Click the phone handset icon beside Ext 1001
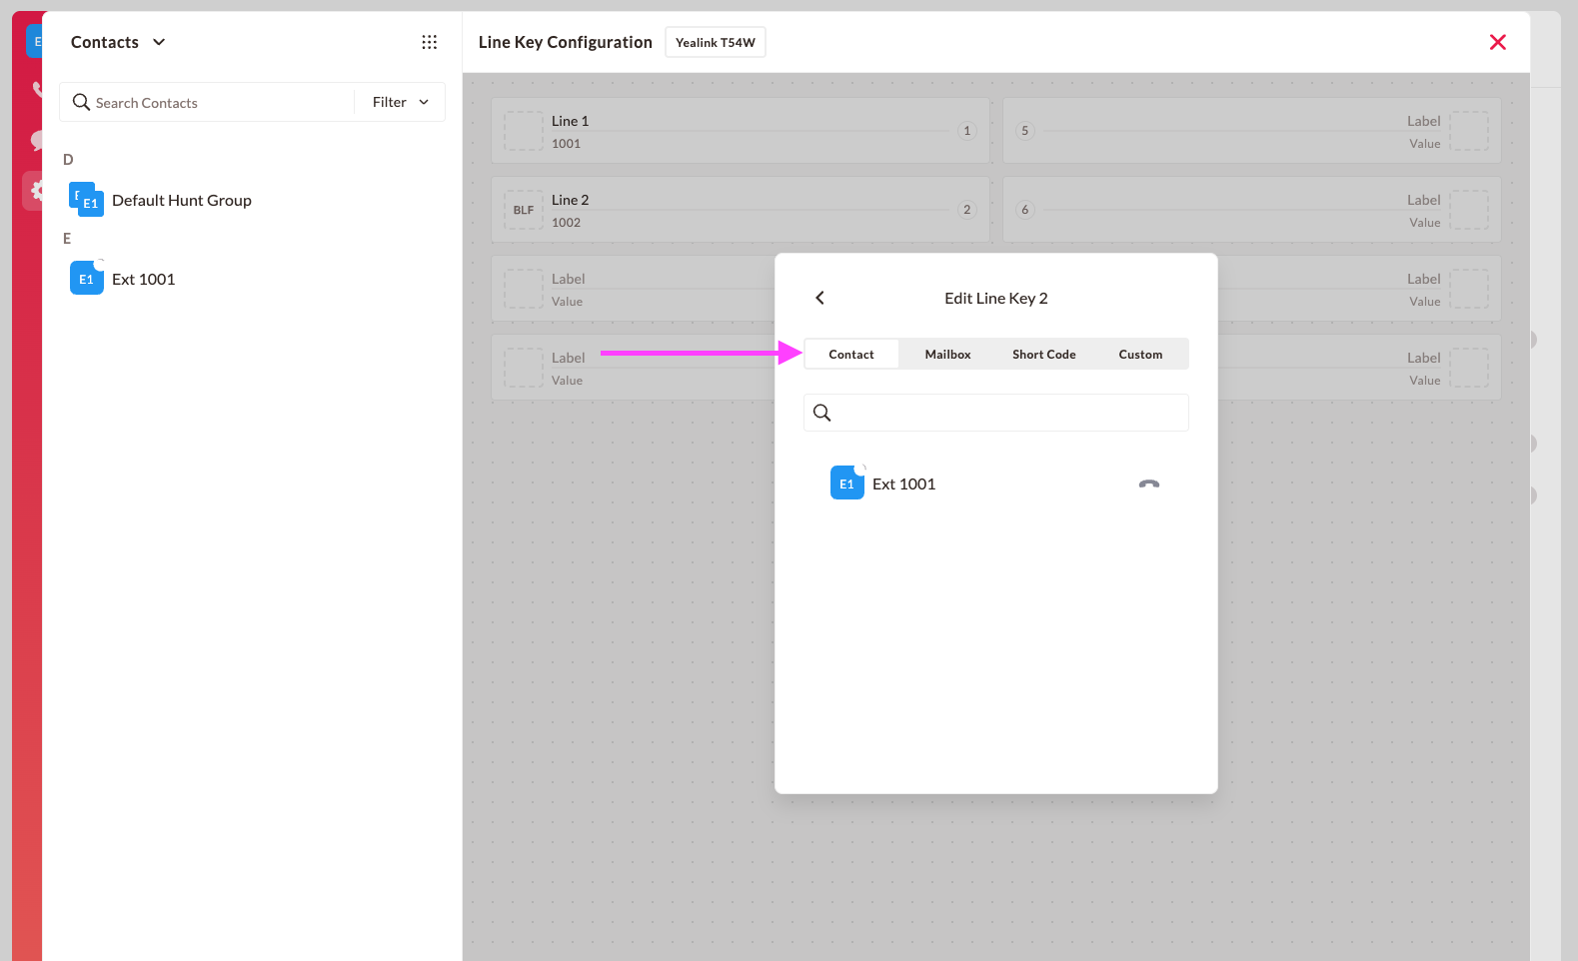This screenshot has width=1578, height=961. (x=1149, y=483)
